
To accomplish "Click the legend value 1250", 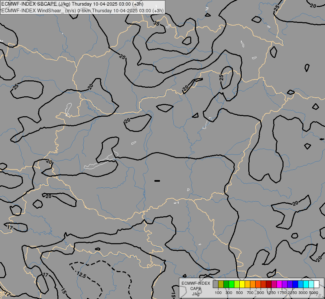I will (271, 293).
